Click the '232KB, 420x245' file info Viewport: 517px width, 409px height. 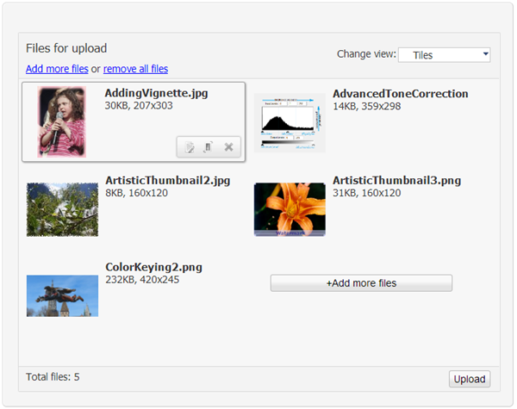pos(142,280)
